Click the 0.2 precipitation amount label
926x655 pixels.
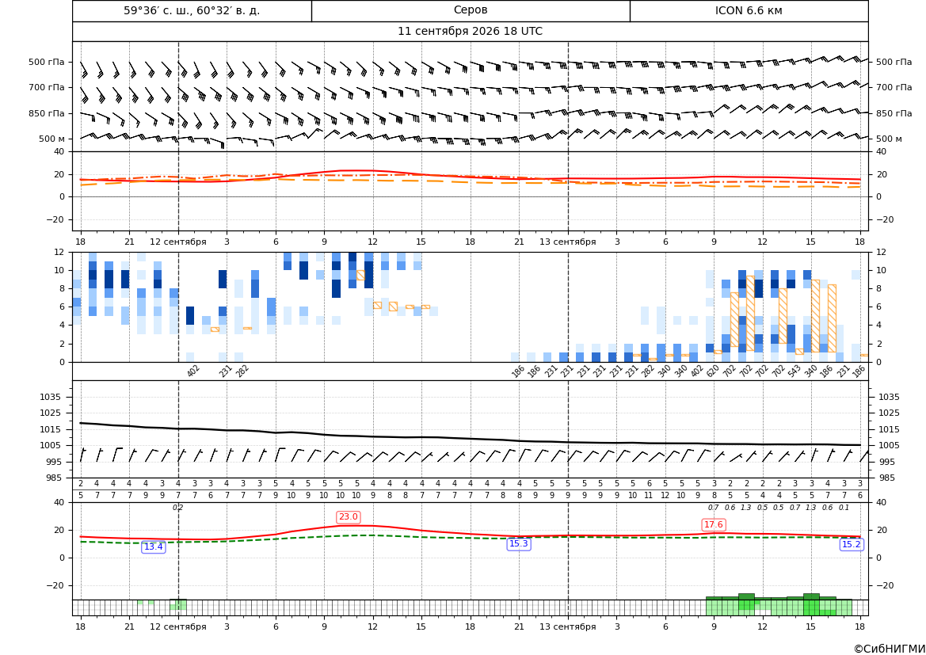coord(177,508)
